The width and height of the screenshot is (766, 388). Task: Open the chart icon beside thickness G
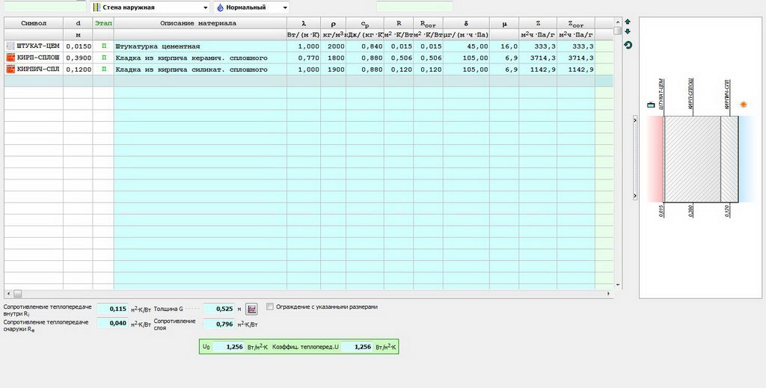coord(251,308)
